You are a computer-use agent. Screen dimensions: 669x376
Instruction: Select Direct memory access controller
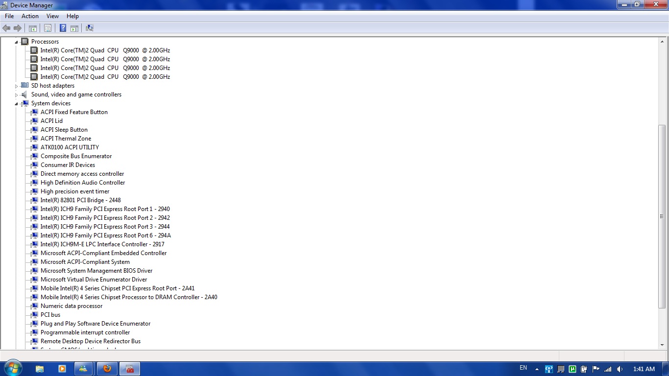click(x=82, y=174)
